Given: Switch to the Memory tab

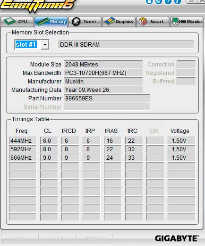Looking at the screenshot, I should point(51,22).
